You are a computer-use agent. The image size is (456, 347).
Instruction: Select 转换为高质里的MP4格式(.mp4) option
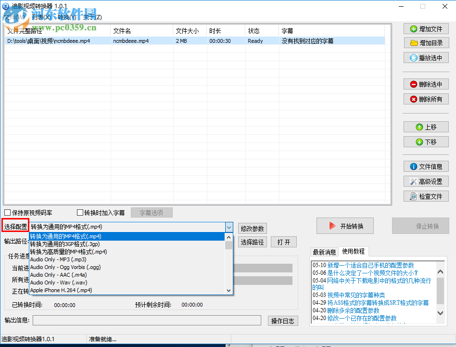[127, 252]
